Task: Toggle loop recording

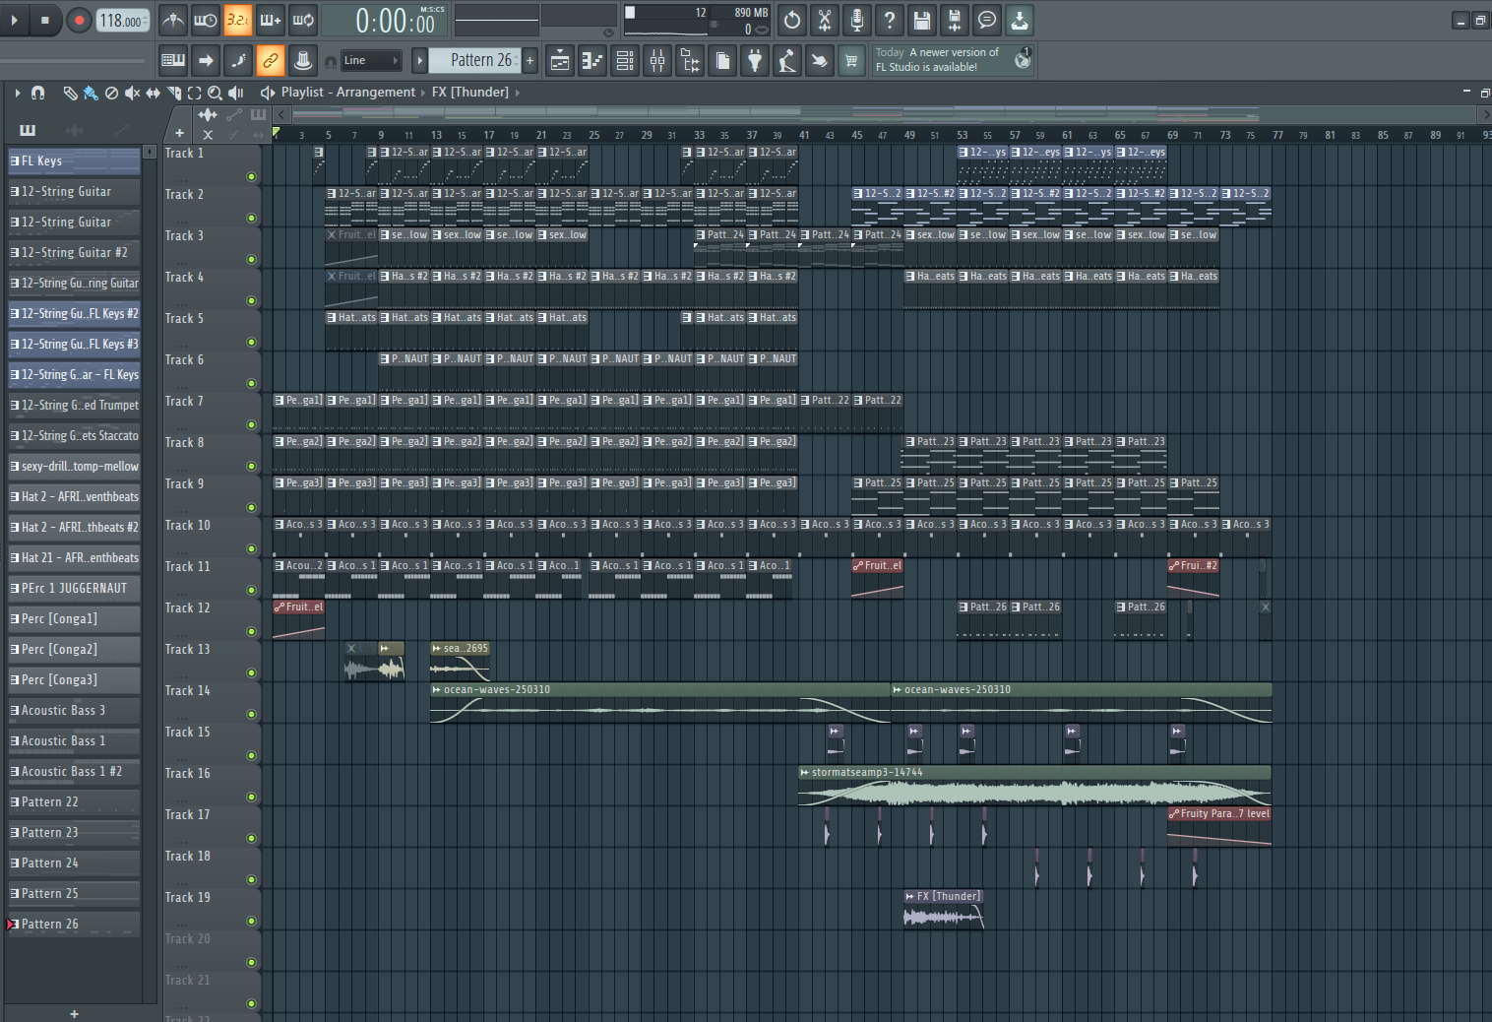Action: [x=303, y=20]
